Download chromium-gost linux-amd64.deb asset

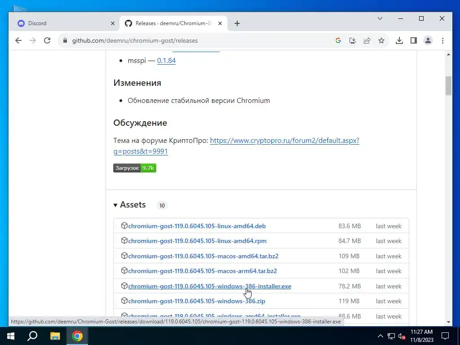click(197, 226)
